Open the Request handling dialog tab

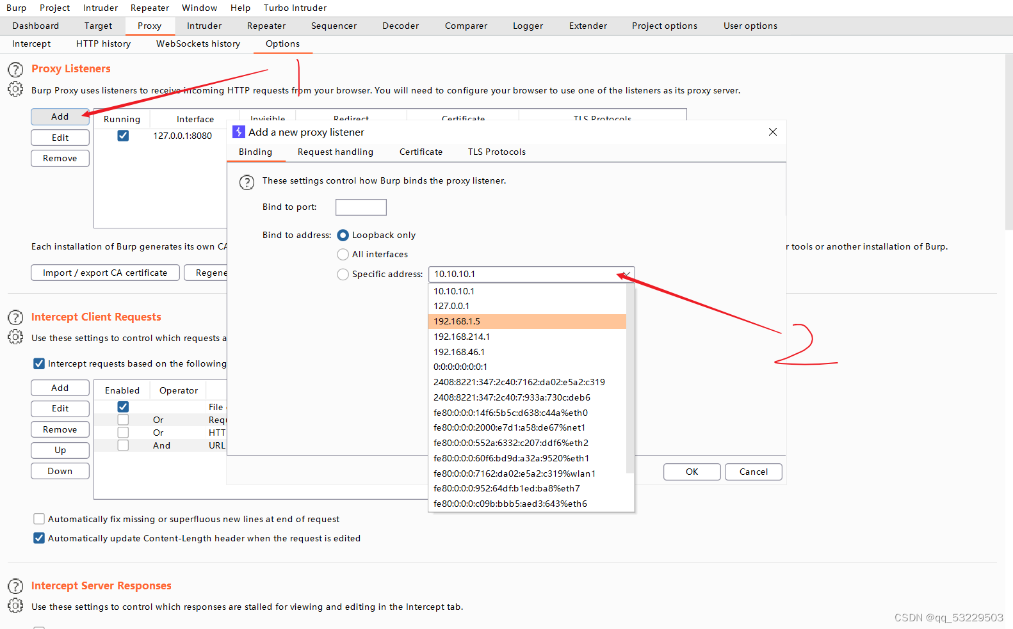coord(336,152)
